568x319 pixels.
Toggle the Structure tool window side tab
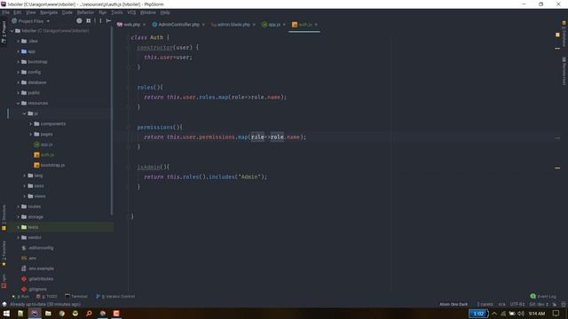(4, 217)
